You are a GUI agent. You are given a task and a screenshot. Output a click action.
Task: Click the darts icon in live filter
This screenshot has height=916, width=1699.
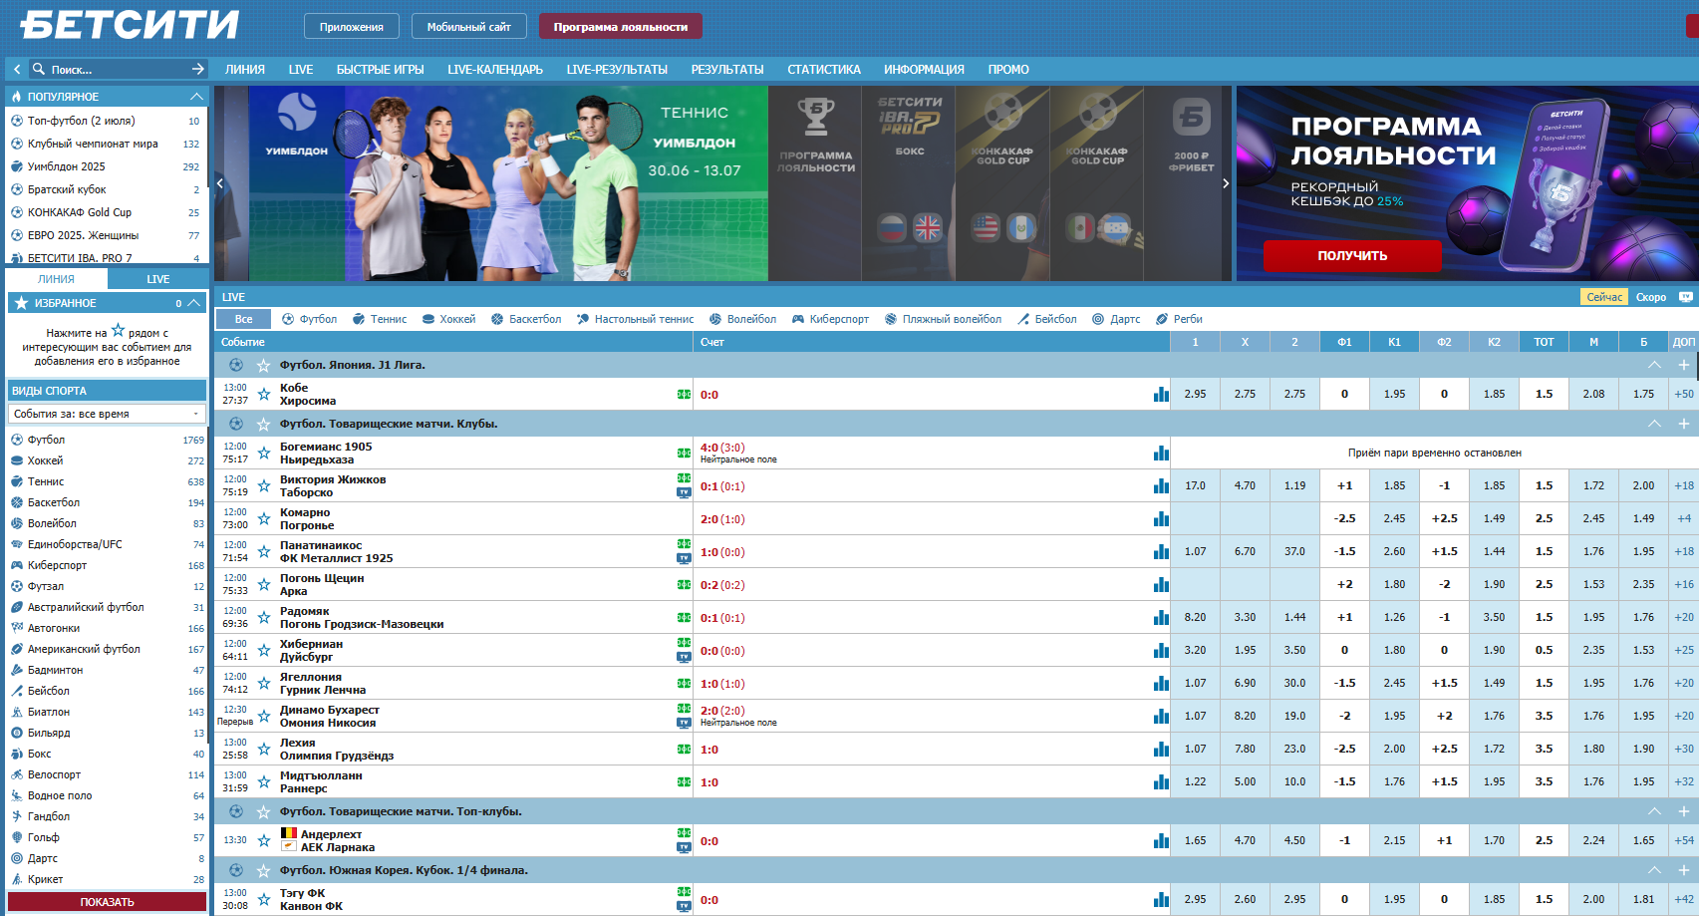click(x=1098, y=319)
